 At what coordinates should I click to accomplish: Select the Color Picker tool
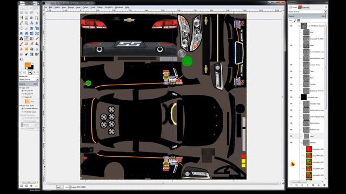21,23
